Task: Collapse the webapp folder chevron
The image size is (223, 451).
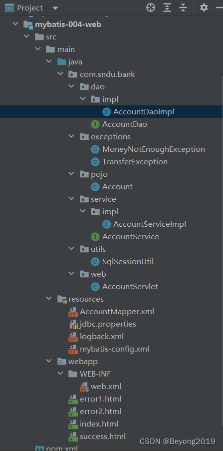Action: point(49,361)
